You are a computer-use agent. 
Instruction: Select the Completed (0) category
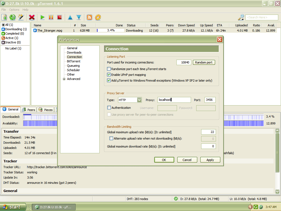pyautogui.click(x=13, y=34)
